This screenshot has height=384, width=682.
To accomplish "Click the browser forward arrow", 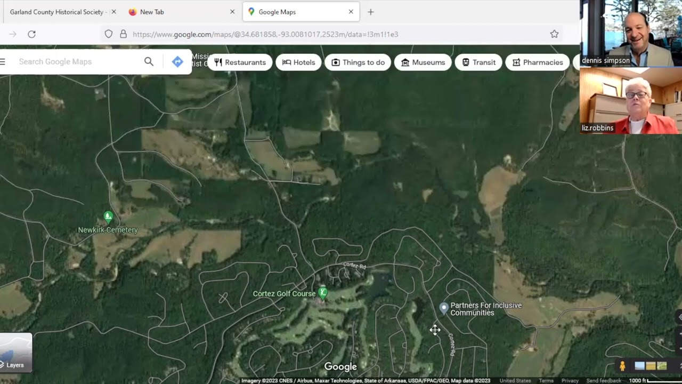I will 13,34.
